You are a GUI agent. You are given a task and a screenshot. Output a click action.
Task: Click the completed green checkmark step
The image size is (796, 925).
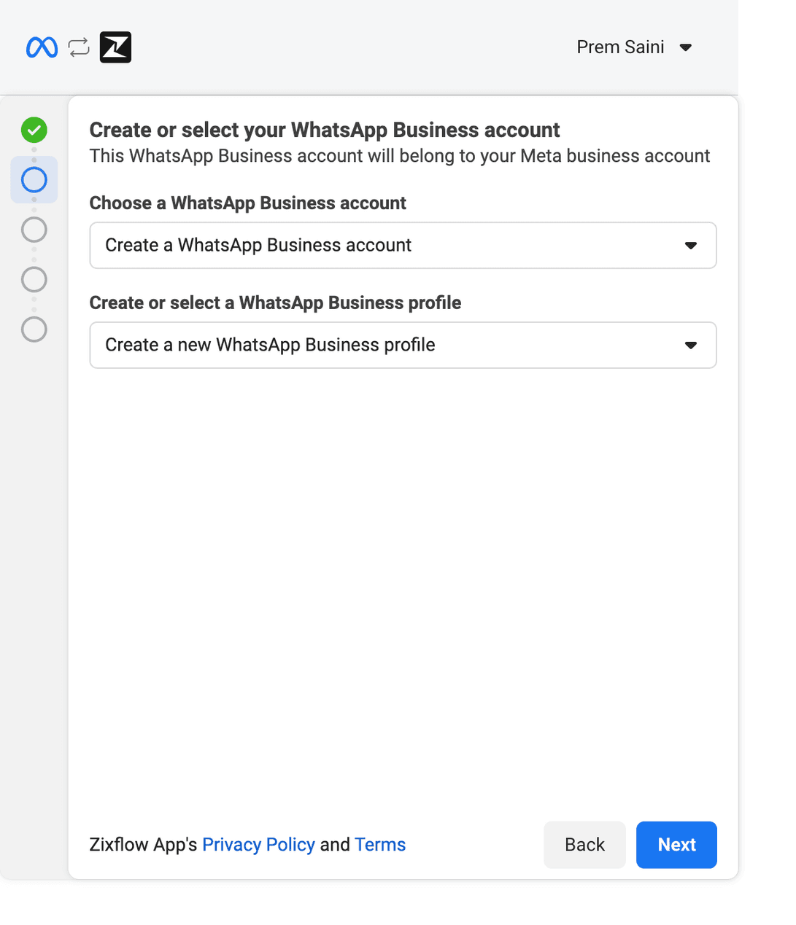click(34, 130)
